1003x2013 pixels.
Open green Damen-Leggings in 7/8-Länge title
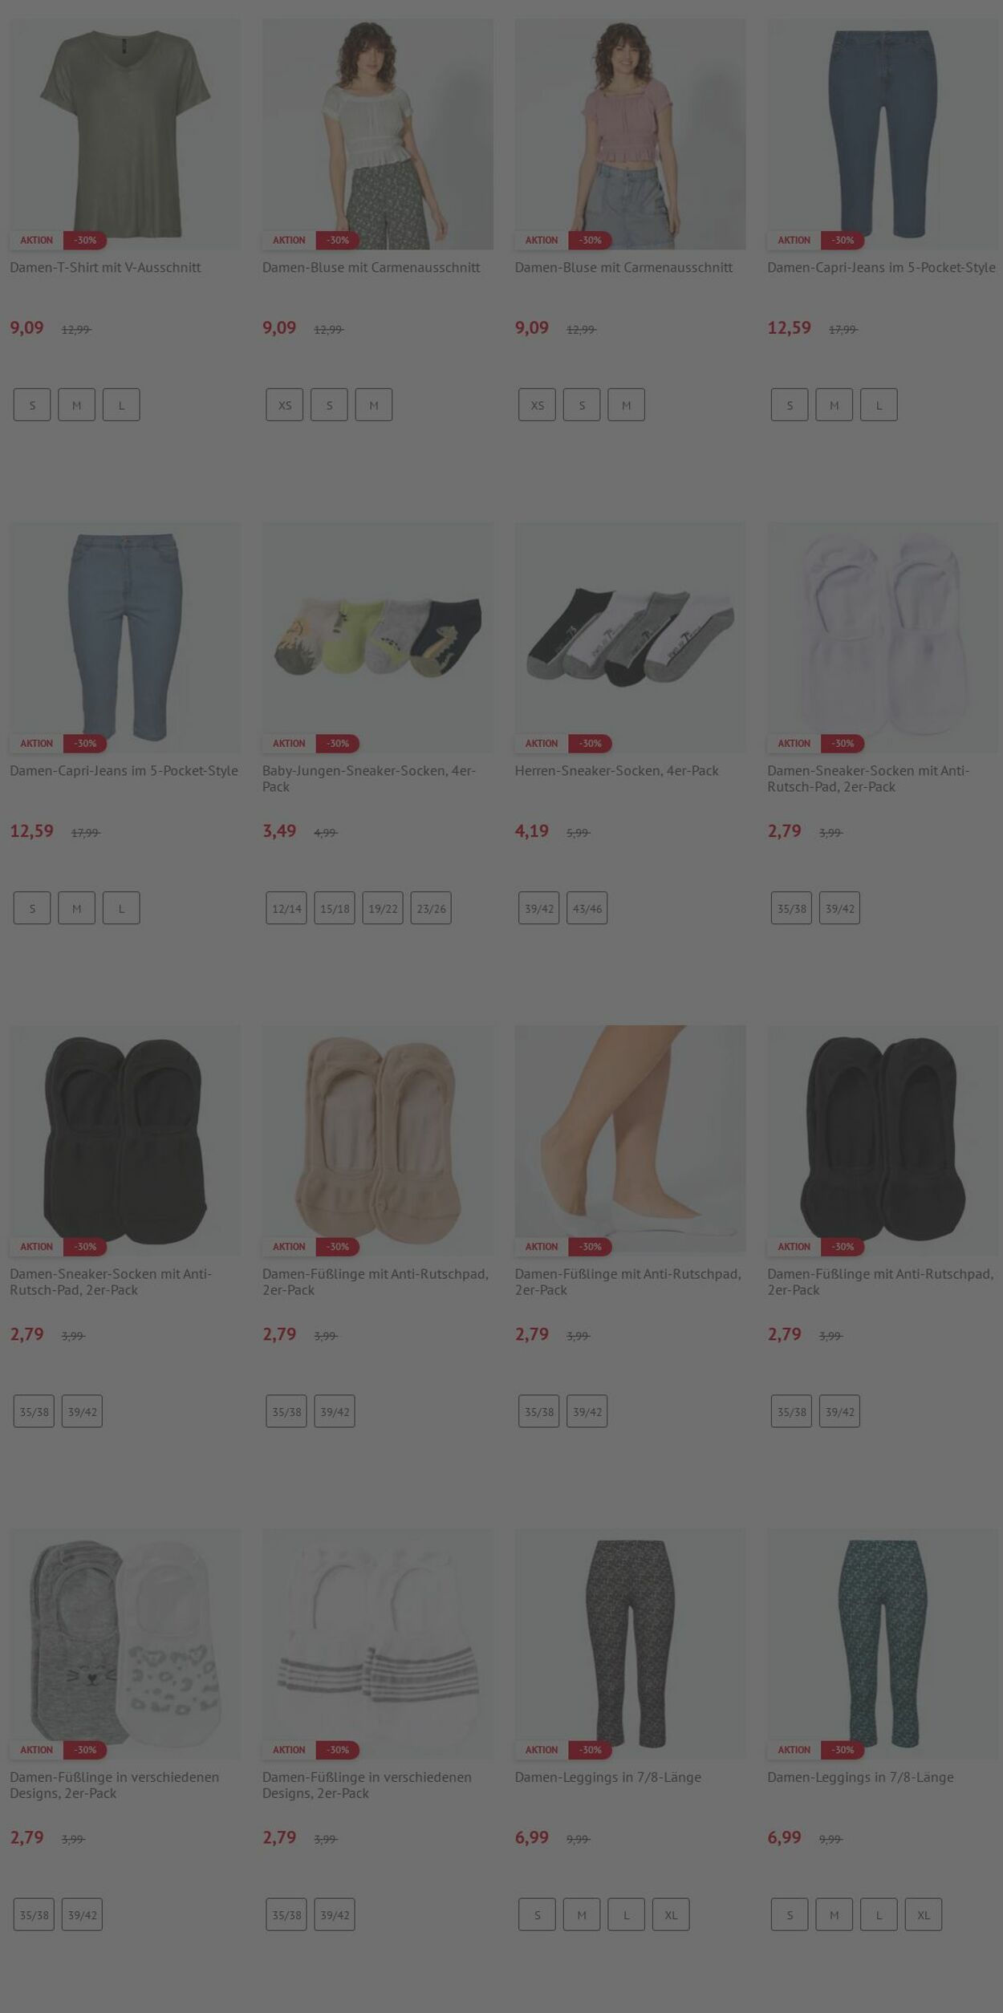coord(860,1777)
